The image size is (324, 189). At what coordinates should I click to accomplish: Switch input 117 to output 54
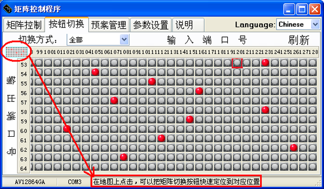point(209,72)
